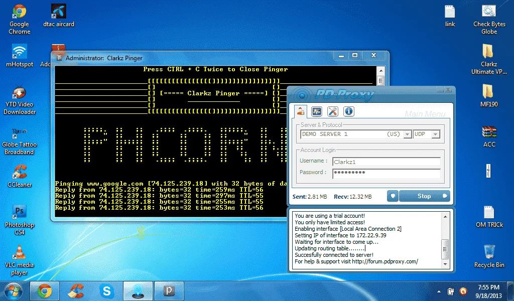Open CCleaner from the taskbar
This screenshot has width=514, height=301.
pyautogui.click(x=76, y=291)
